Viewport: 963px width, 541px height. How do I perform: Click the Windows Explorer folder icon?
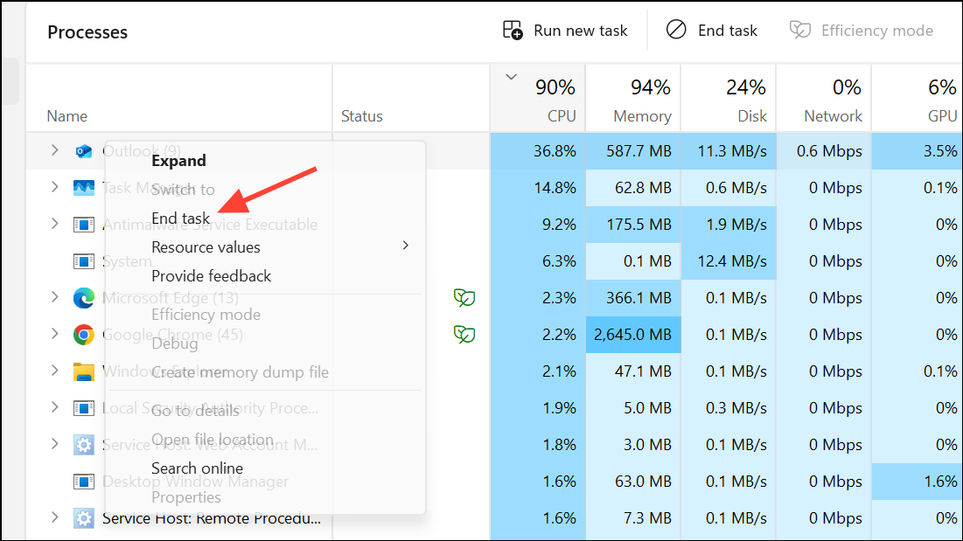point(84,371)
